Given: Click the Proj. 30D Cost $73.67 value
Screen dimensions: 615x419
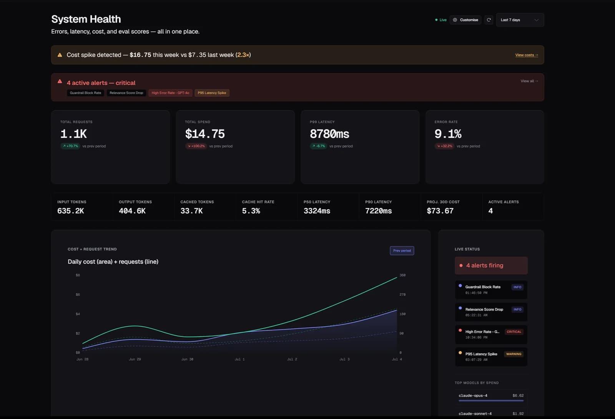Looking at the screenshot, I should 440,211.
